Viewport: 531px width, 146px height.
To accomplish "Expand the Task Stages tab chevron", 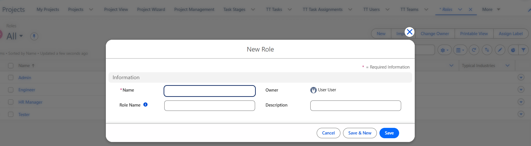I will (253, 10).
